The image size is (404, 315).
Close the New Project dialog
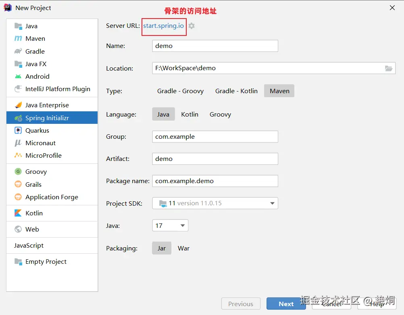[392, 8]
